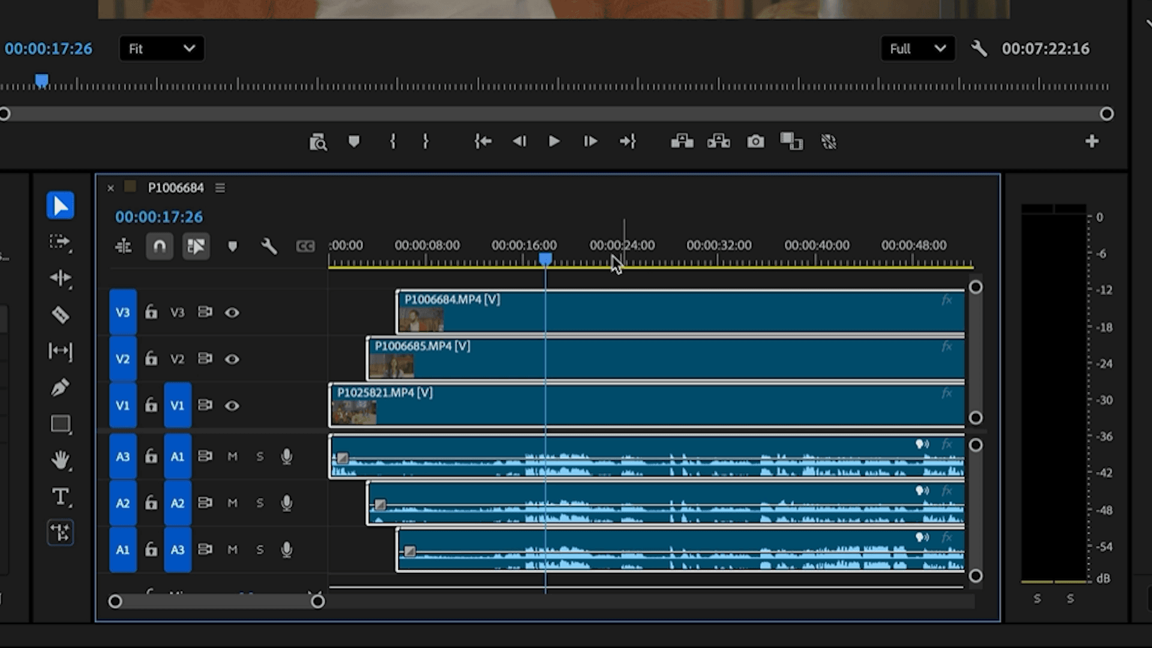Click the Lift button in monitor
Image resolution: width=1152 pixels, height=648 pixels.
pos(682,142)
